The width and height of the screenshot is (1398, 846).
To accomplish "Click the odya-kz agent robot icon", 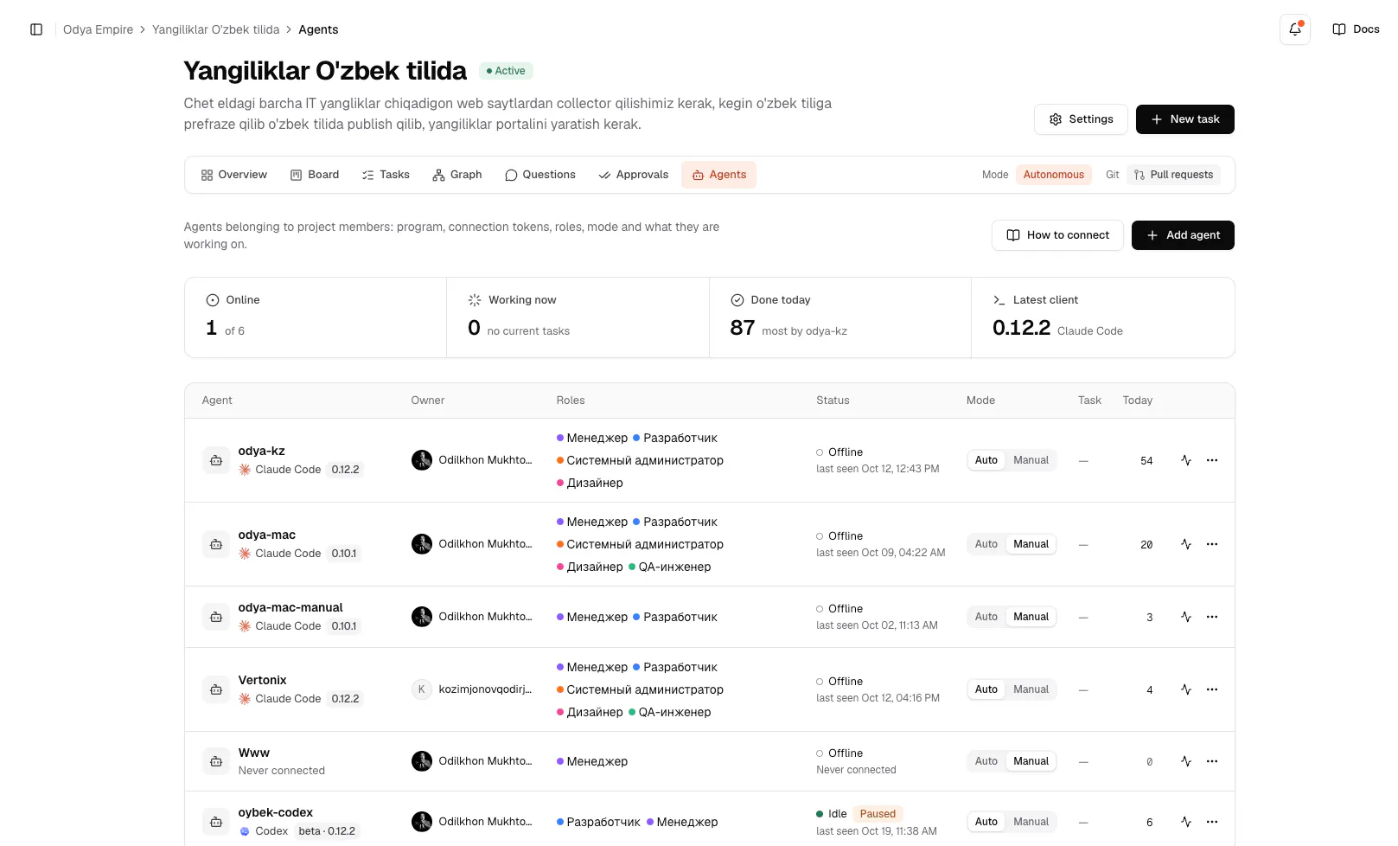I will (216, 460).
